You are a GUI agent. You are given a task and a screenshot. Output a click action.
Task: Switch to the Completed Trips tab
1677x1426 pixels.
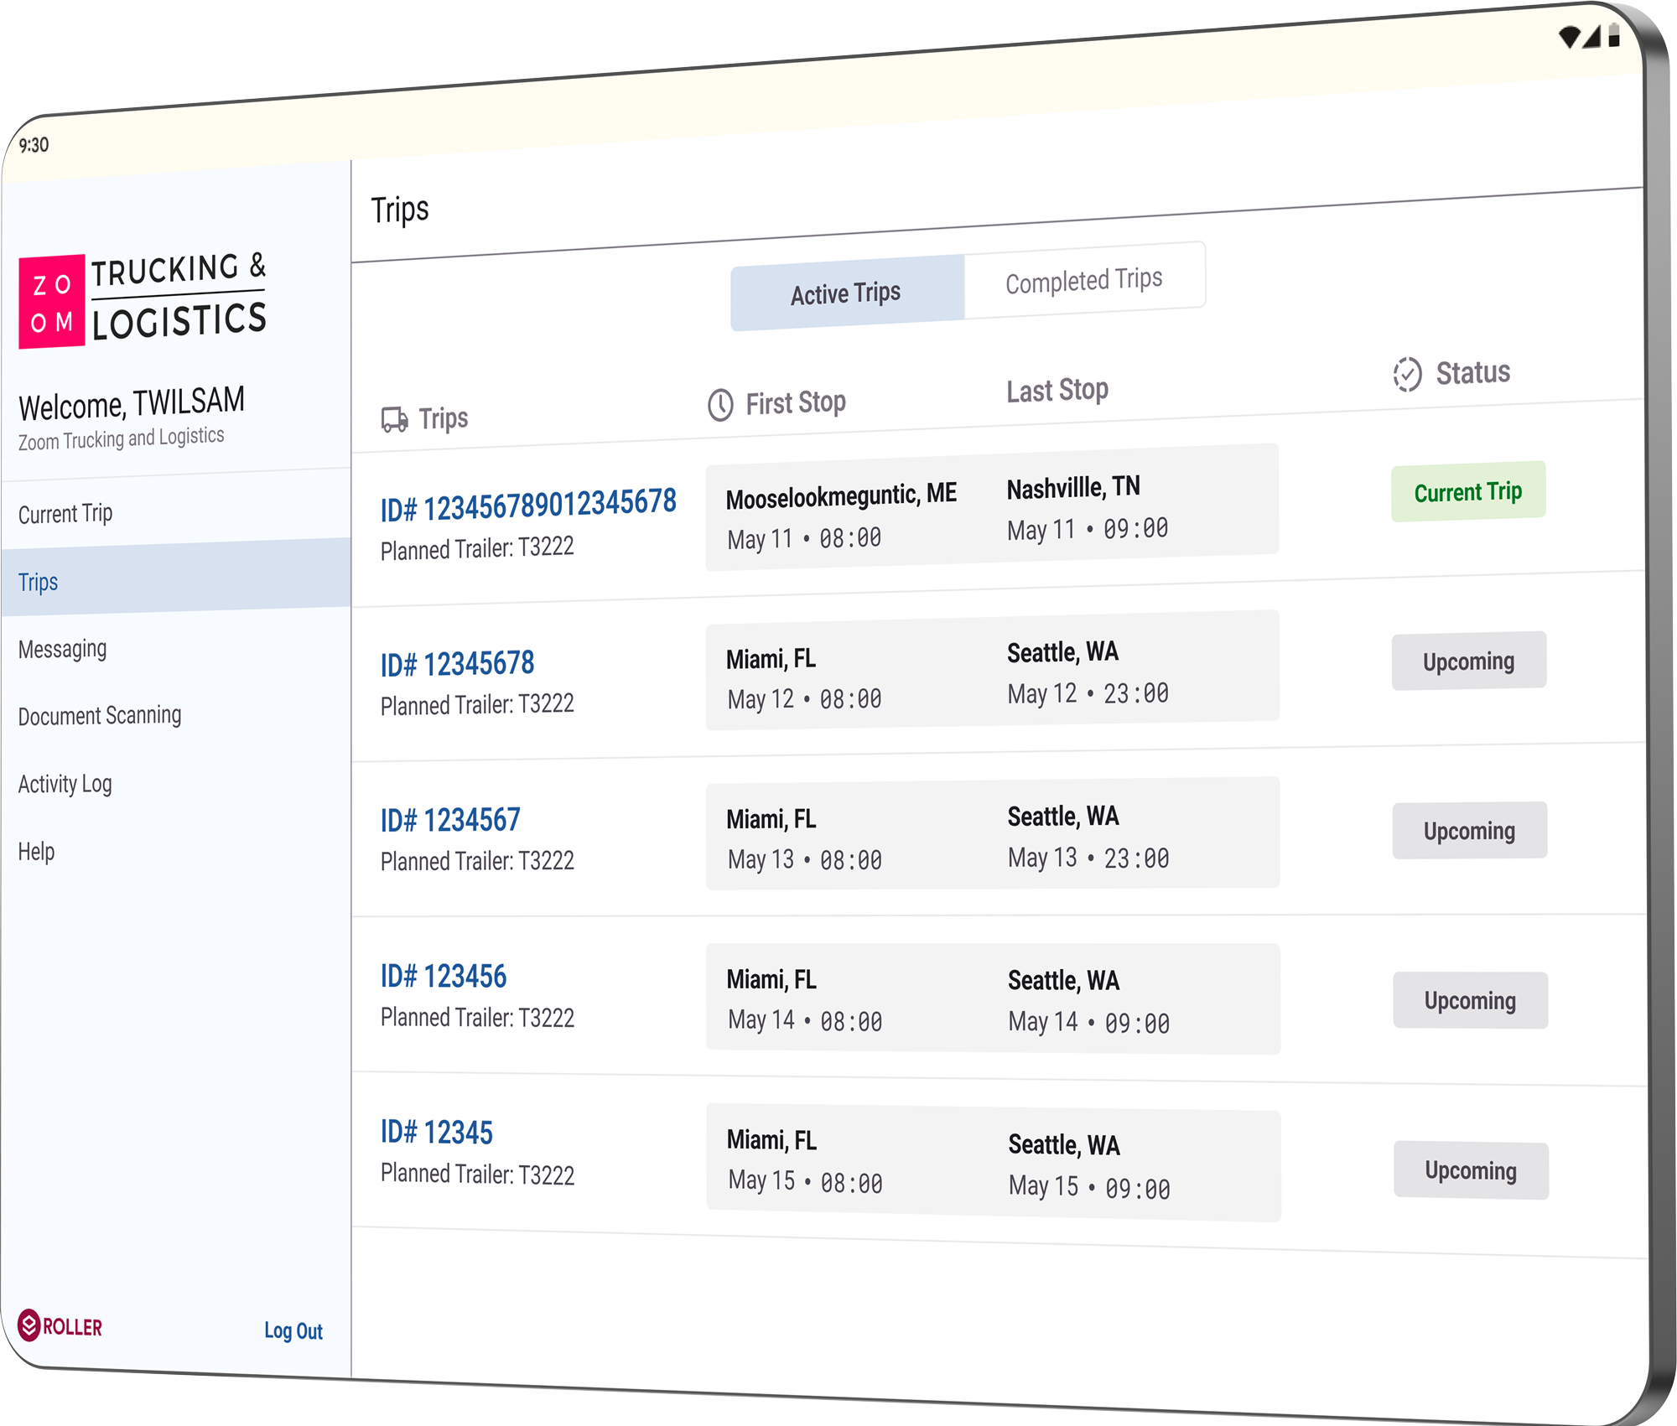tap(1083, 280)
